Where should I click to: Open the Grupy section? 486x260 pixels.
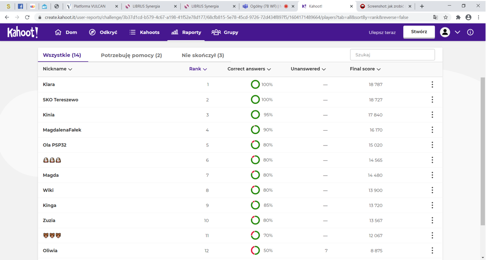tap(225, 32)
